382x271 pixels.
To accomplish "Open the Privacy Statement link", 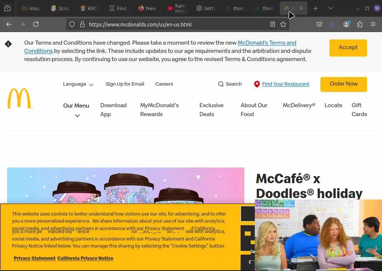I will [x=35, y=258].
